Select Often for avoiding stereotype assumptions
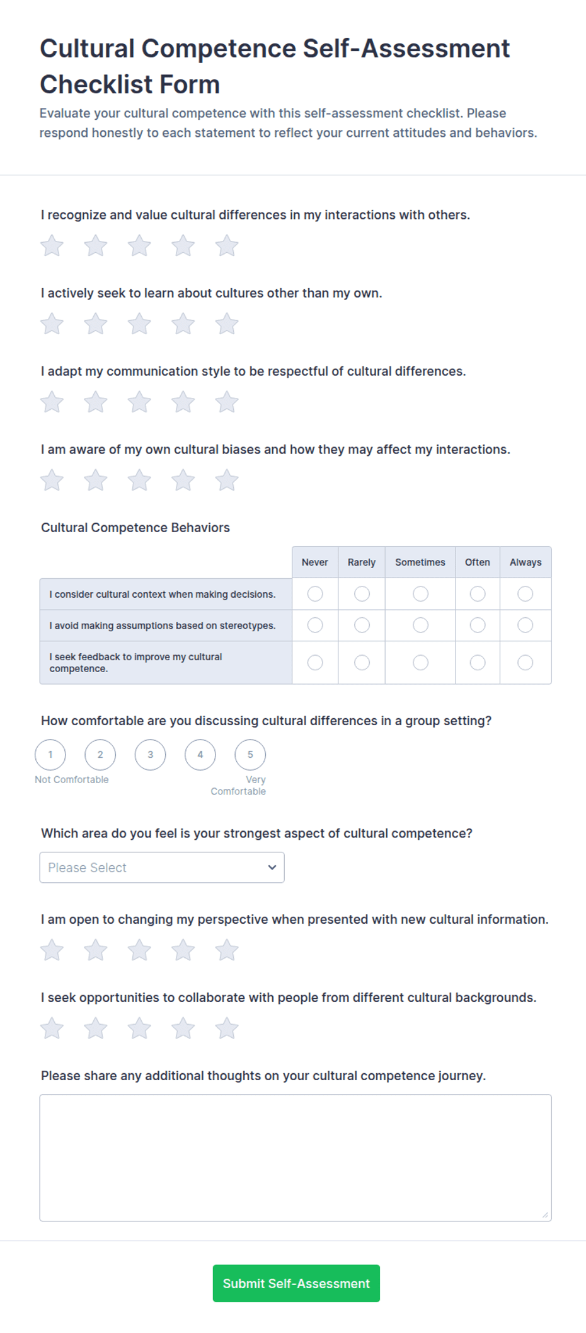 [478, 626]
